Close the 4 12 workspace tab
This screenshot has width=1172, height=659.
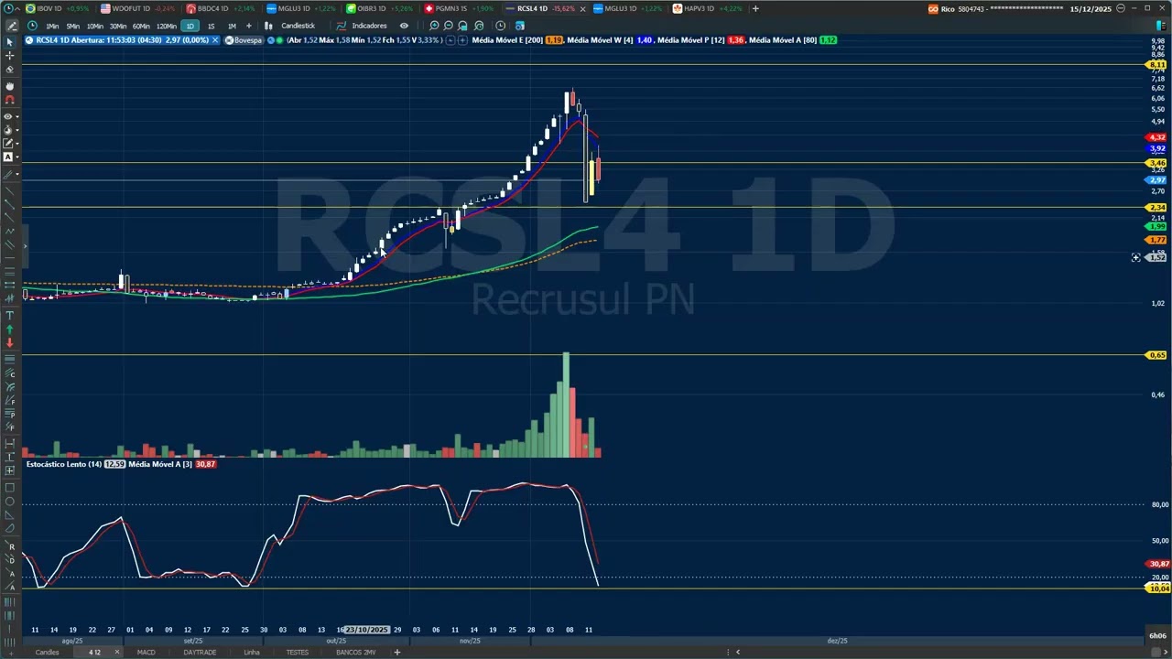pos(116,653)
